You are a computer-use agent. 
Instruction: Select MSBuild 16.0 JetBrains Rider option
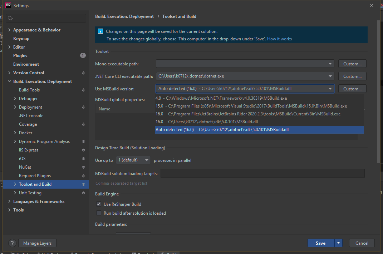pyautogui.click(x=259, y=114)
